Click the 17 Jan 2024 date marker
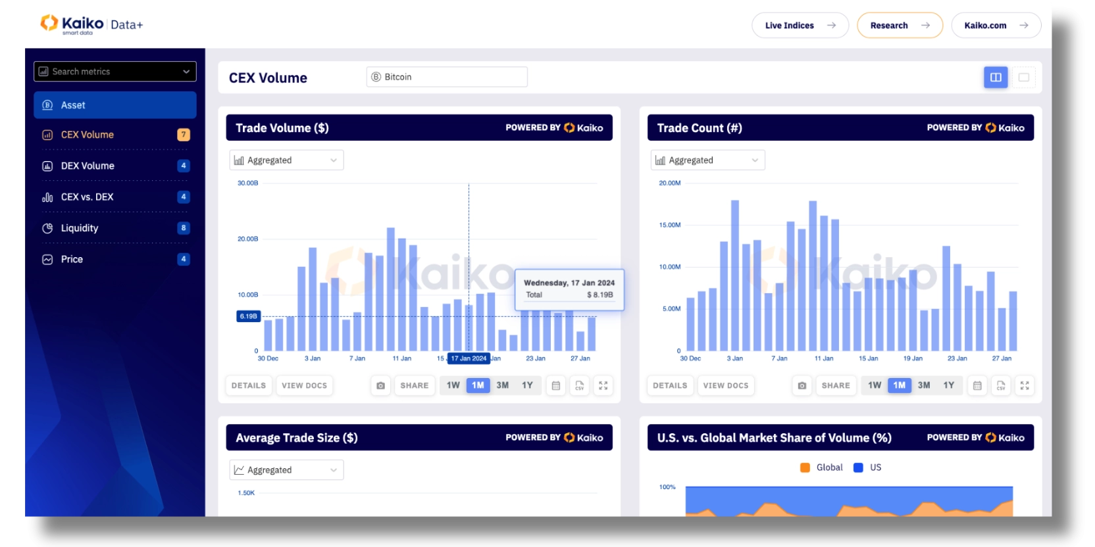This screenshot has width=1095, height=547. tap(469, 358)
